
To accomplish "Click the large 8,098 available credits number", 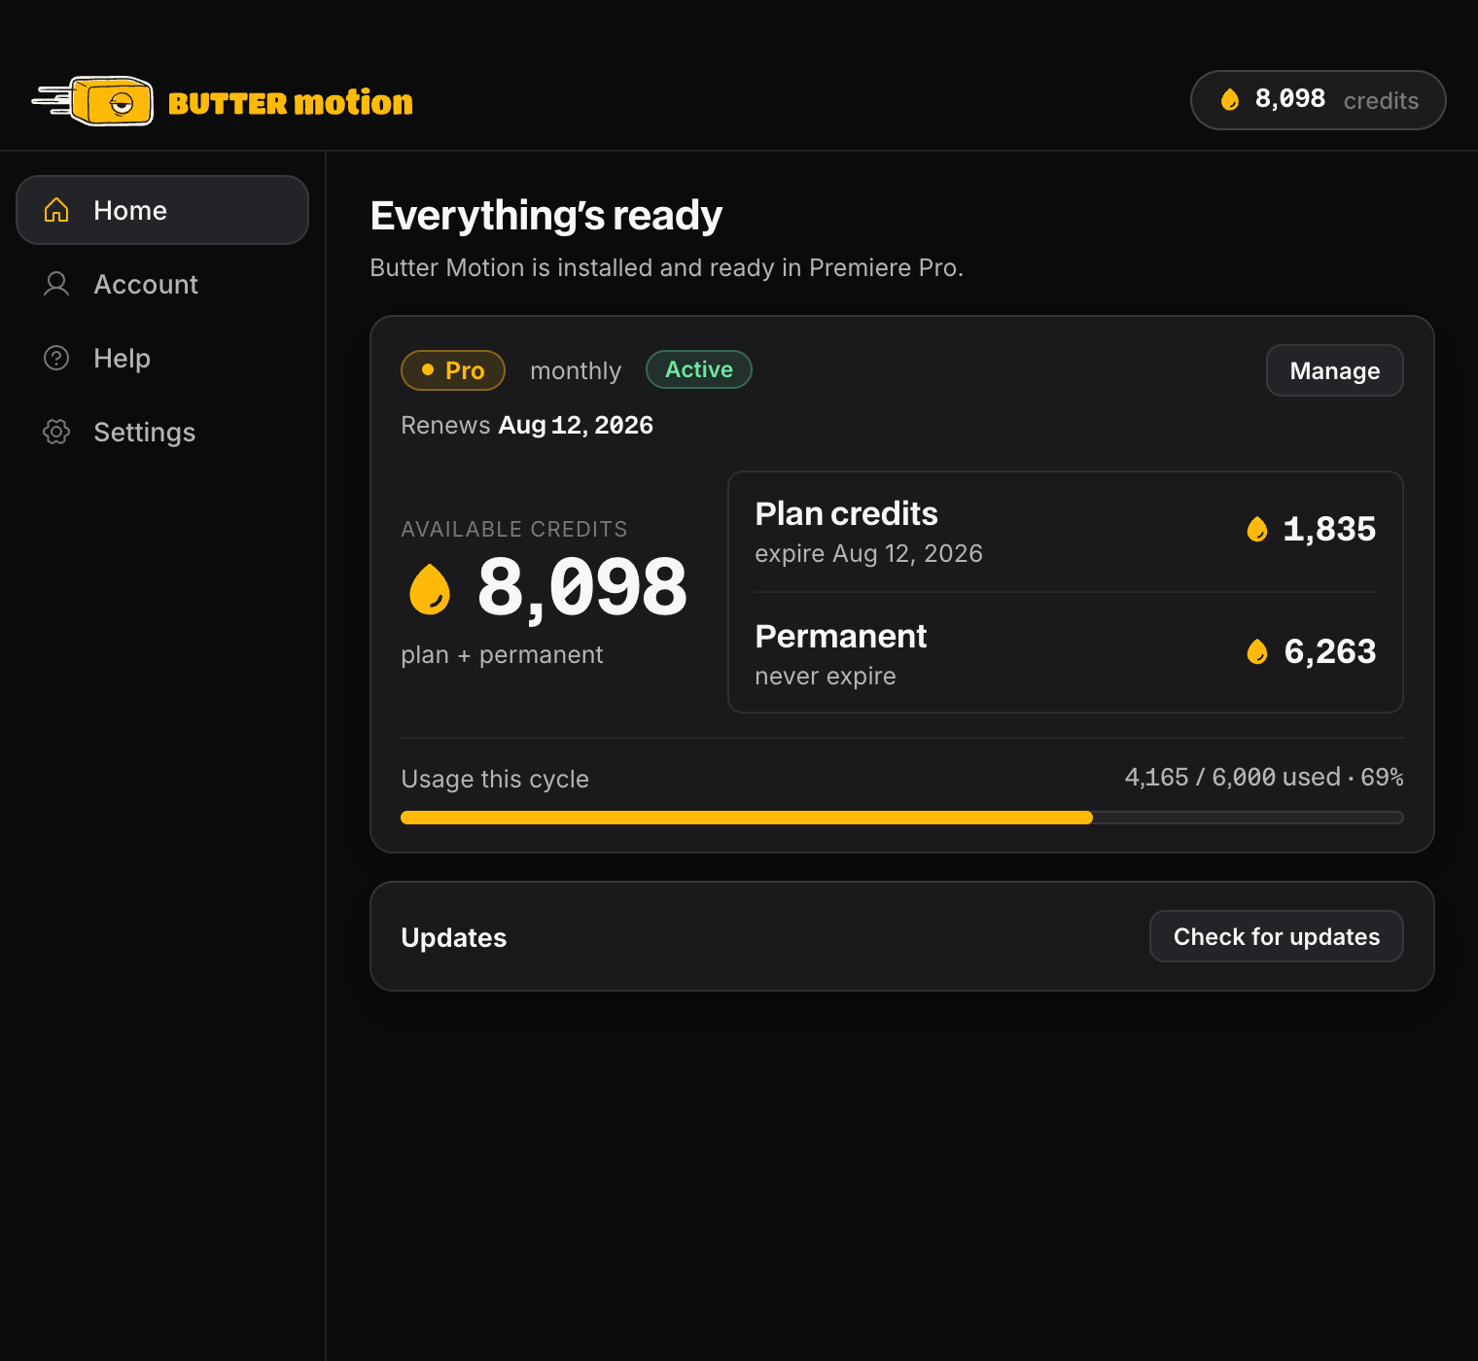I will click(582, 587).
